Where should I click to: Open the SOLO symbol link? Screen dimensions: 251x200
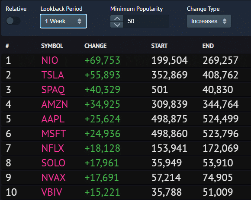tap(53, 163)
